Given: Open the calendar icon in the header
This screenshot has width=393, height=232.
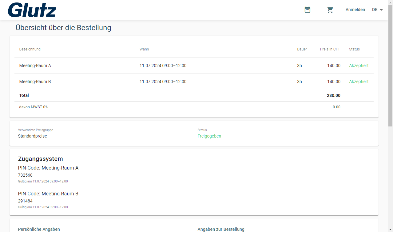Looking at the screenshot, I should (x=307, y=10).
